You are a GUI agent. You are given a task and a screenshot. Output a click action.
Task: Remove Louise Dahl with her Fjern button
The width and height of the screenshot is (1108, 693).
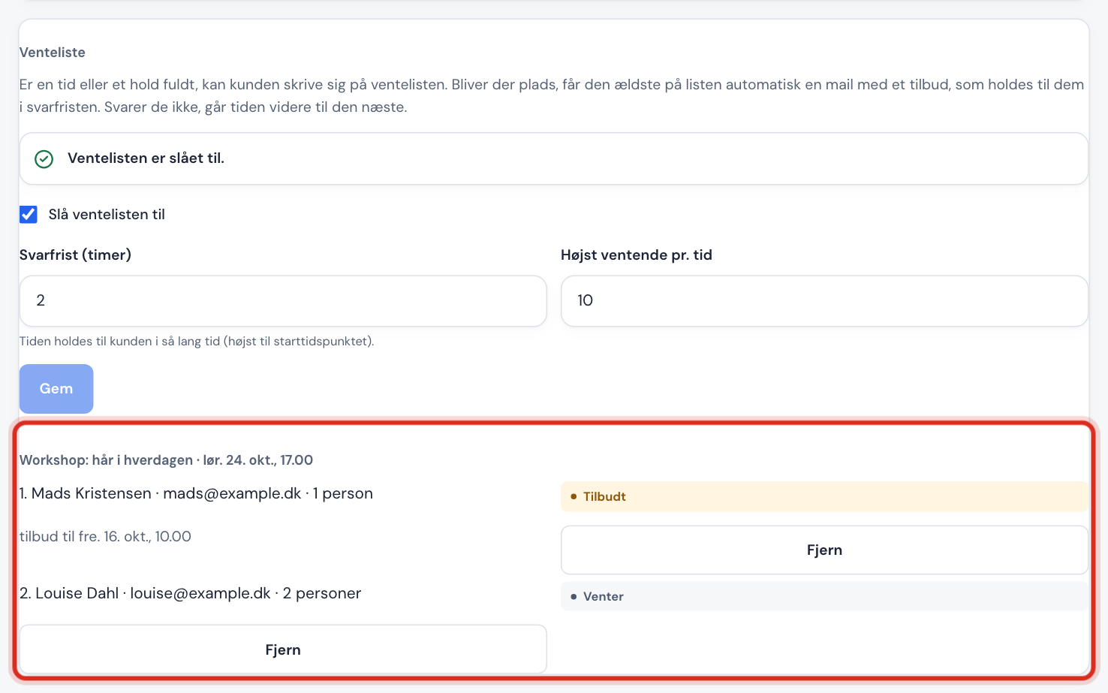click(x=283, y=650)
